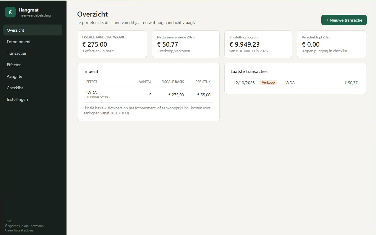Click the Laatste transacties heading

coord(249,72)
